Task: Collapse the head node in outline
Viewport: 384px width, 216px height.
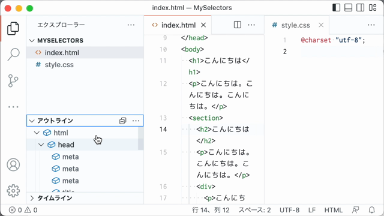Action: (41, 145)
